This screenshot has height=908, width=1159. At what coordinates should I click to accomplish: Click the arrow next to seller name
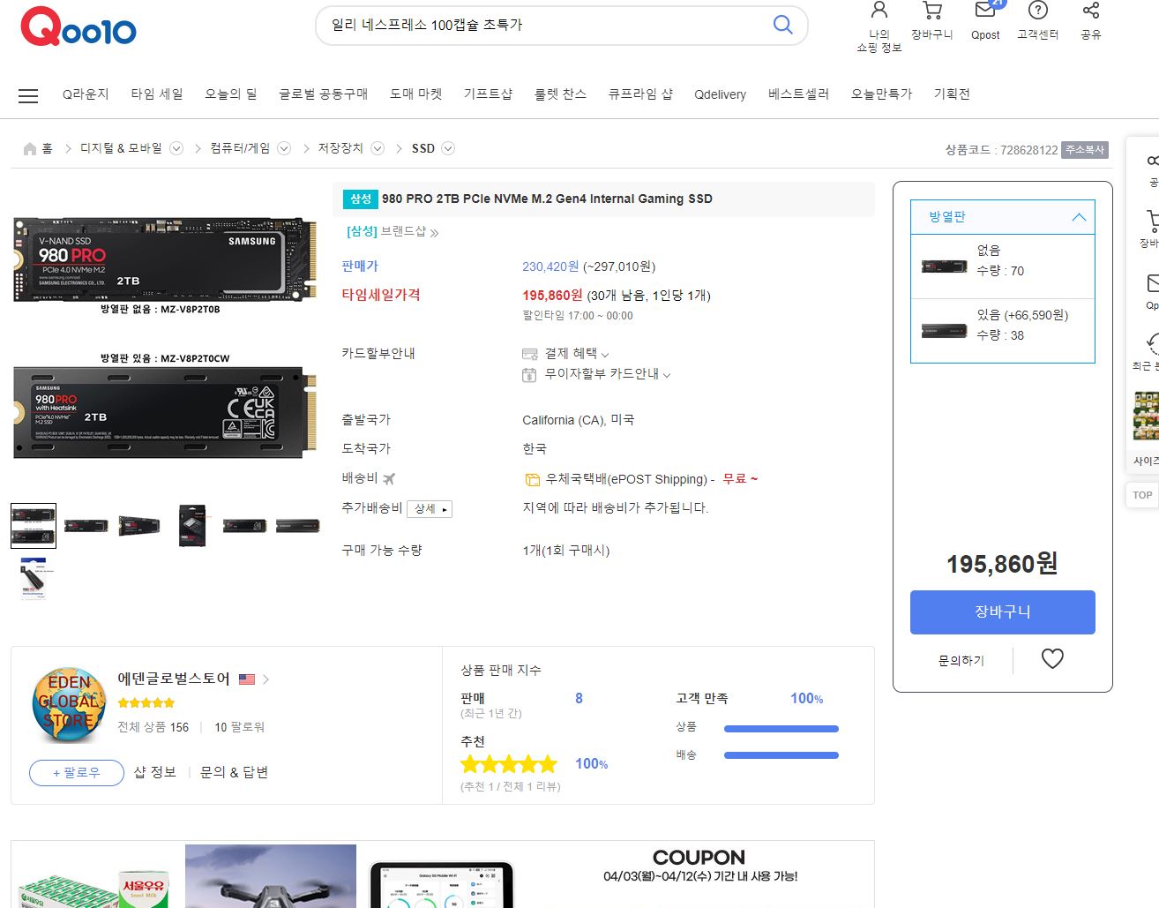[x=265, y=679]
